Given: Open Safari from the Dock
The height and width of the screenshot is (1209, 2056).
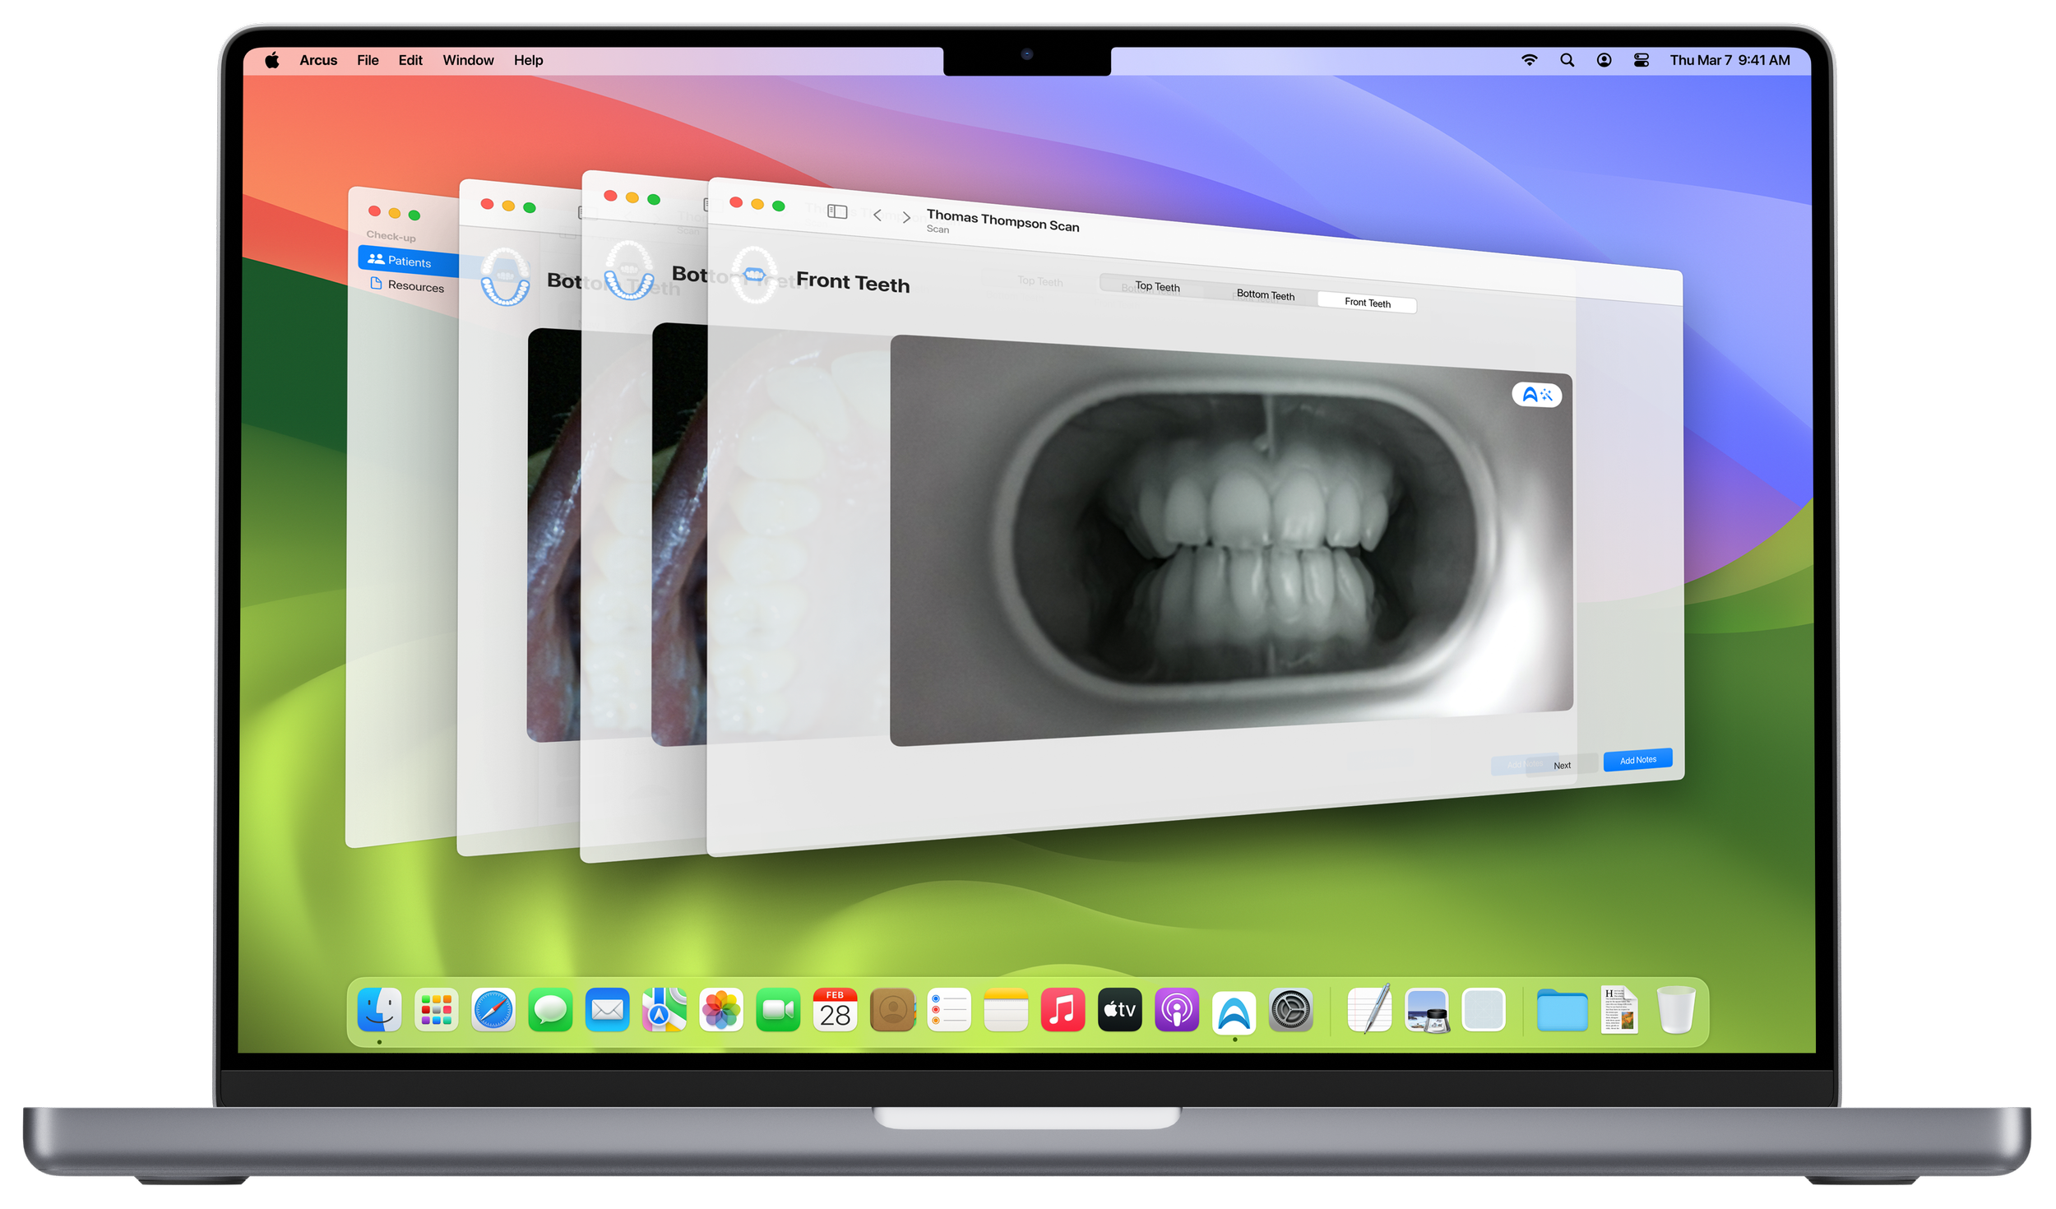Looking at the screenshot, I should tap(493, 1010).
